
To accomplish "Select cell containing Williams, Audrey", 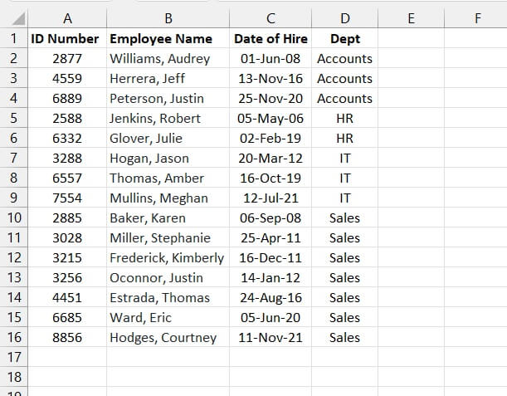I will (160, 59).
